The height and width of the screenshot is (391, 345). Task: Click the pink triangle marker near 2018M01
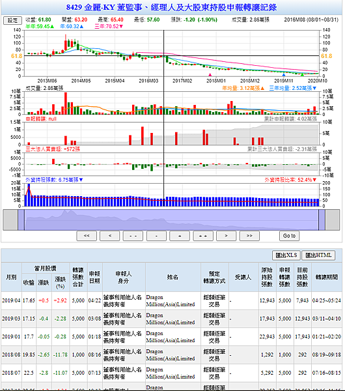[210, 74]
